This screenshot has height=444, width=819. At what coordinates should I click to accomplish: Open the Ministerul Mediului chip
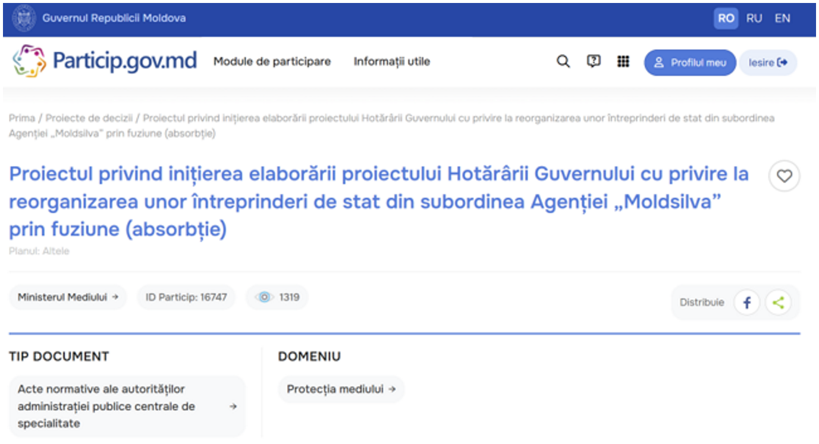[x=68, y=297]
